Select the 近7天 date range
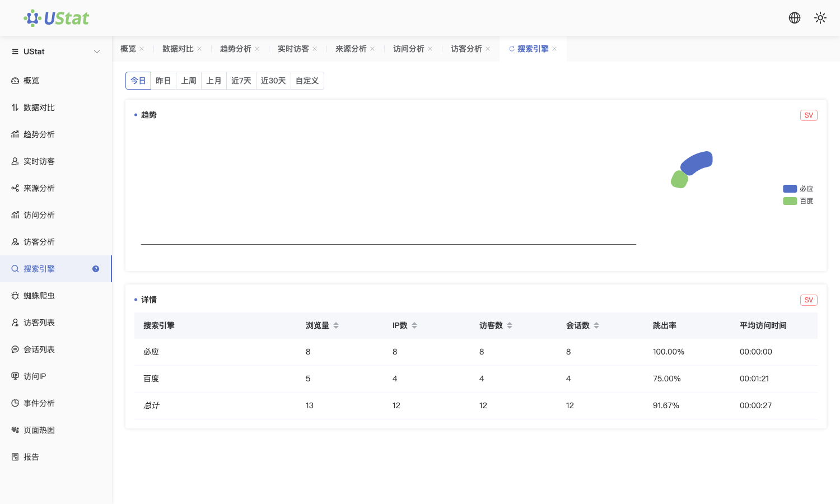 [241, 81]
